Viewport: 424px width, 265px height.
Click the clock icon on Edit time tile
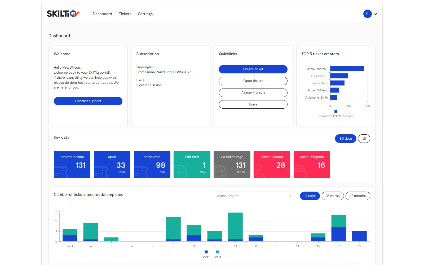point(180,171)
